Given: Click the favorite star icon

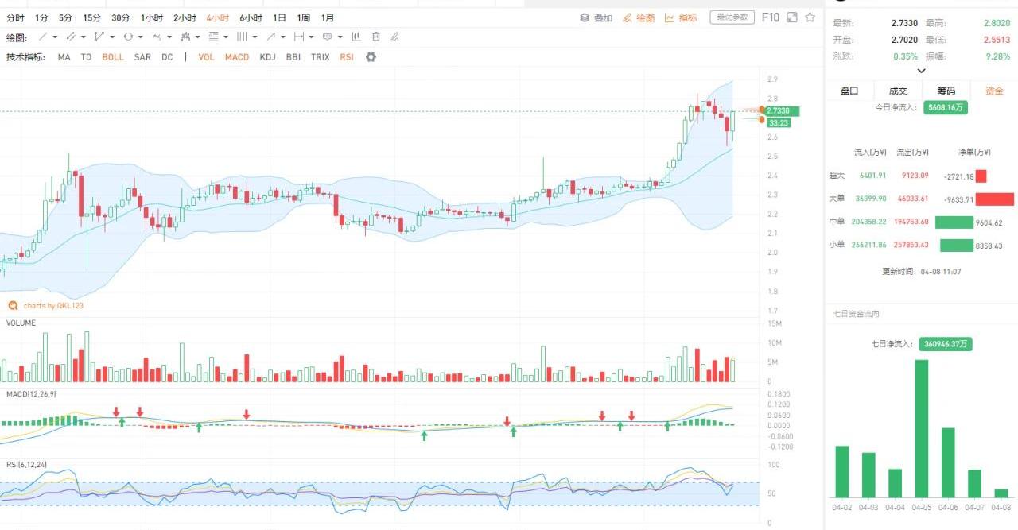Looking at the screenshot, I should [x=810, y=17].
